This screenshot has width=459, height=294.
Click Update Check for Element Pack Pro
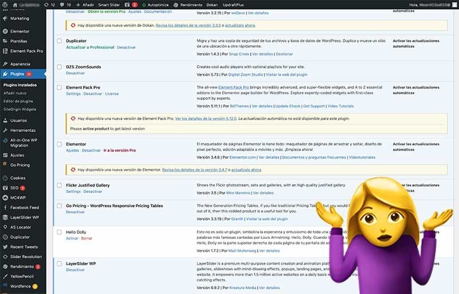click(x=288, y=106)
